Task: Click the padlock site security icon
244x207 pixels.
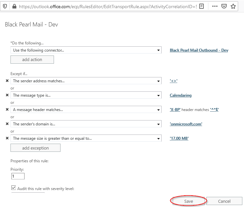Action: click(x=14, y=6)
